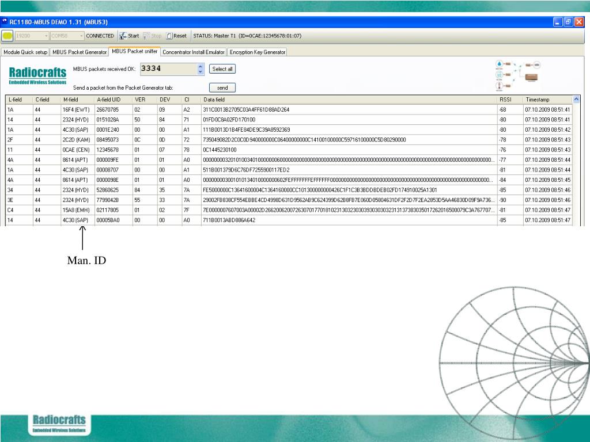
Task: Click data field 01FD0C8A02FD170100
Action: [349, 120]
